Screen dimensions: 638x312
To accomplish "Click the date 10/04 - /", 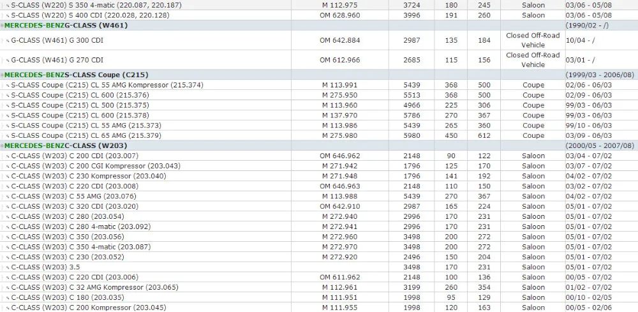I will tap(580, 40).
